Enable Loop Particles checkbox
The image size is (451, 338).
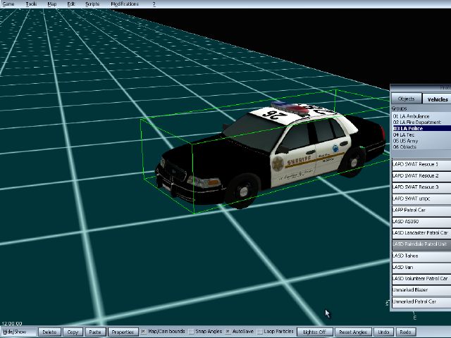pyautogui.click(x=259, y=332)
